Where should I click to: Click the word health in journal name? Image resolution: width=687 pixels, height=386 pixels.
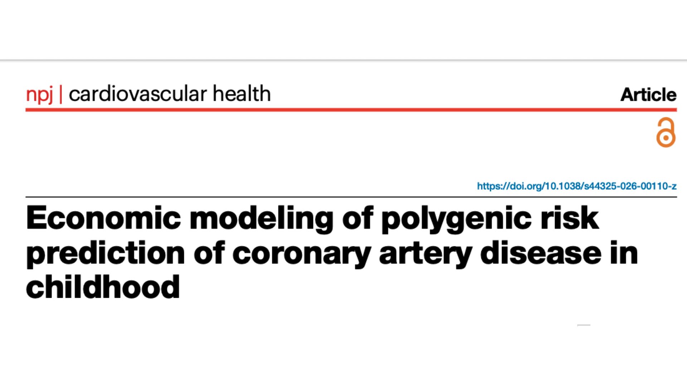coord(242,94)
